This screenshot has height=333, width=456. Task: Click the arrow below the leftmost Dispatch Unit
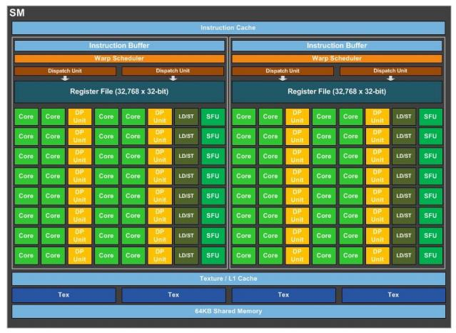[65, 78]
